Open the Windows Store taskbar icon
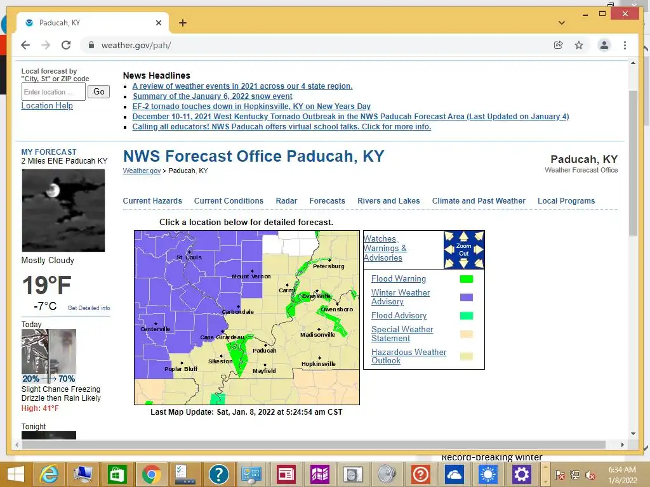This screenshot has width=650, height=487. coord(117,474)
